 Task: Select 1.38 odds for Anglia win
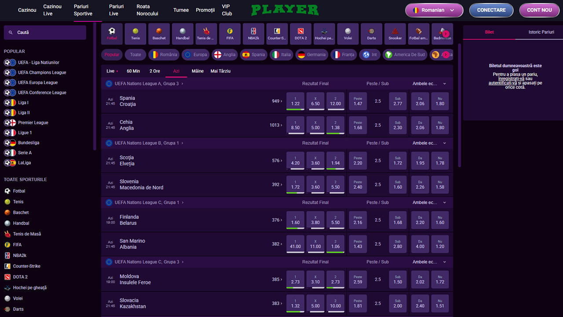tap(336, 125)
